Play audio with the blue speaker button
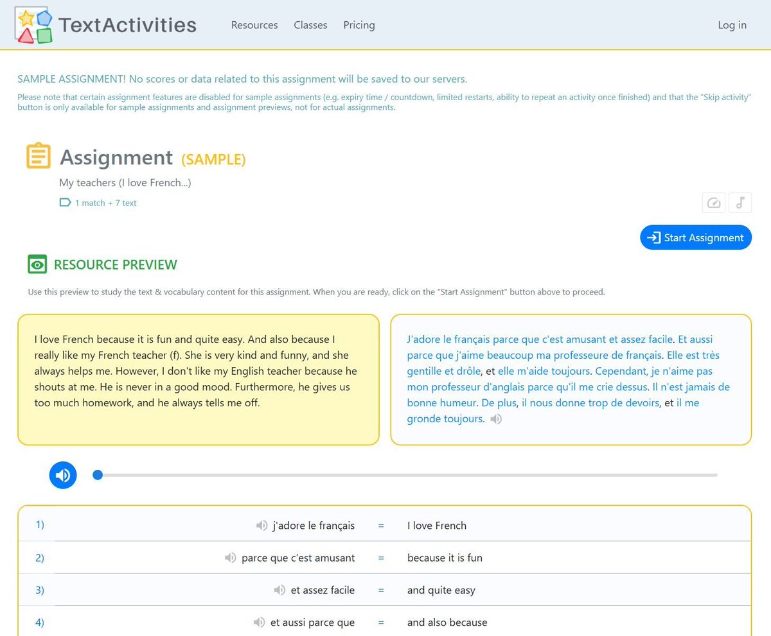Image resolution: width=771 pixels, height=636 pixels. (63, 475)
